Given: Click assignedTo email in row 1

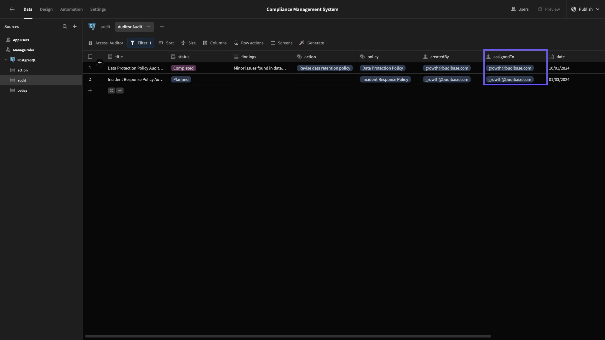Looking at the screenshot, I should pos(510,68).
